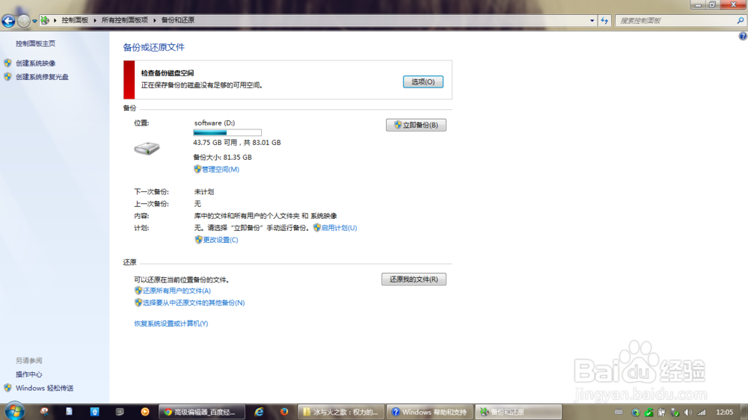Switch to the 高级编辑器_百度经验 Chrome taskbar window
This screenshot has height=420, width=748.
coord(202,412)
